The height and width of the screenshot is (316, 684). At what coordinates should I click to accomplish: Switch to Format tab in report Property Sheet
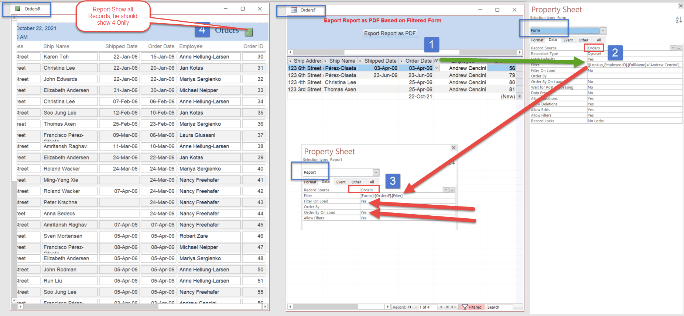click(x=310, y=182)
